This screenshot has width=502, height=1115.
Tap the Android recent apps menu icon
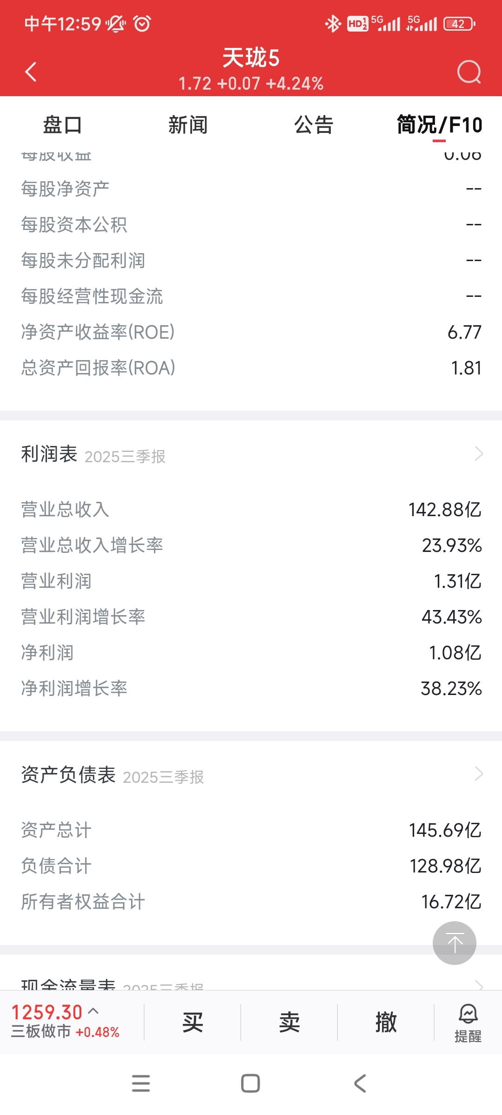click(141, 1083)
